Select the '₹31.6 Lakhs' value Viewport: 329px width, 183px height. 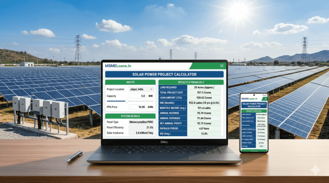pyautogui.click(x=204, y=108)
